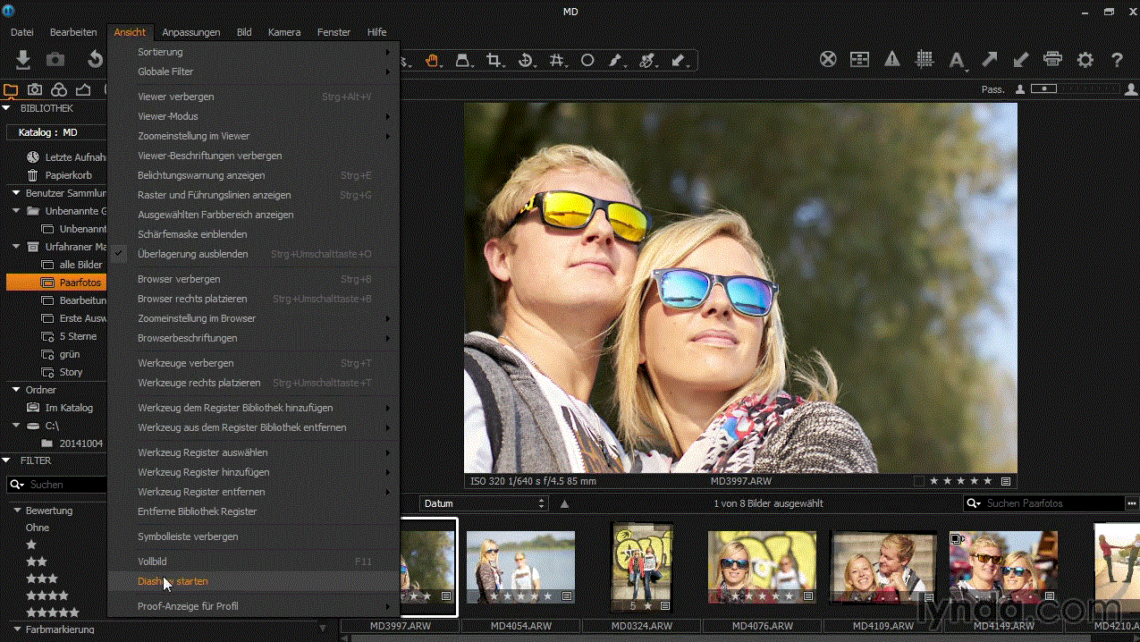Toggle sort direction arrow beside Datum
The width and height of the screenshot is (1140, 642).
[564, 503]
